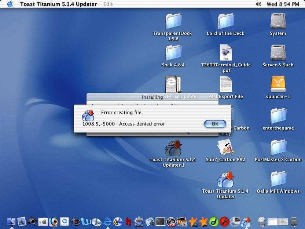
Task: Select the PortMaster X Carbon folder
Action: pos(278,148)
